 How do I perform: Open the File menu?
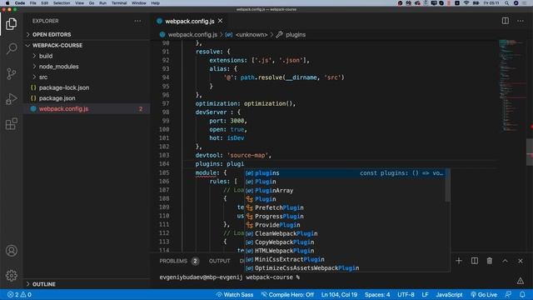pyautogui.click(x=33, y=3)
